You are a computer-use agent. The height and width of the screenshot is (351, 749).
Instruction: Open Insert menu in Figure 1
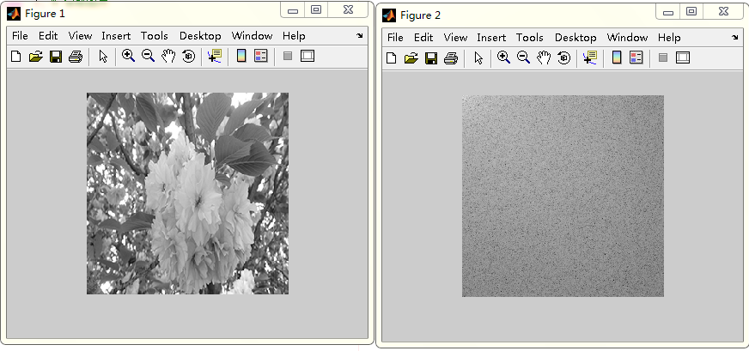click(116, 36)
